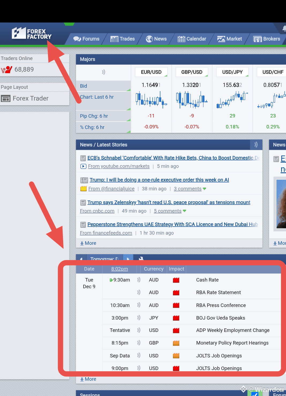The width and height of the screenshot is (286, 396).
Task: Open the GBP/USD pair dropdown
Action: pyautogui.click(x=192, y=72)
